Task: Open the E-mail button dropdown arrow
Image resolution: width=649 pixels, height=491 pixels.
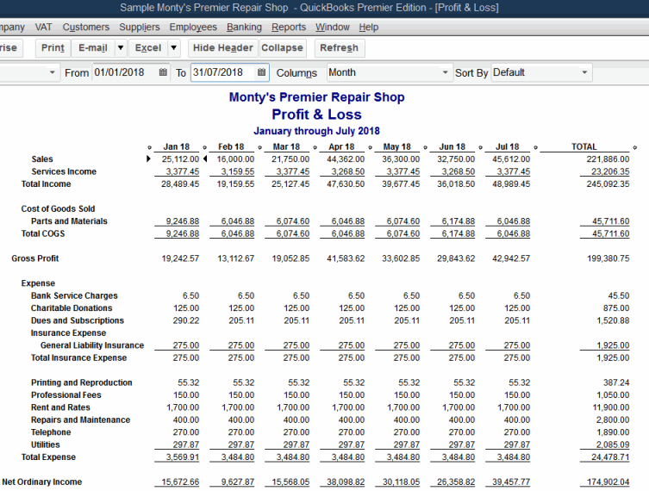Action: tap(121, 48)
